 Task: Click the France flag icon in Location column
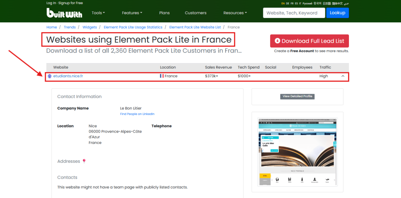(162, 76)
